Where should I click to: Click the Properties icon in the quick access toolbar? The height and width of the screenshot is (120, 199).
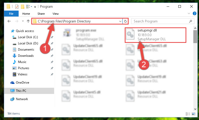[x=17, y=7]
